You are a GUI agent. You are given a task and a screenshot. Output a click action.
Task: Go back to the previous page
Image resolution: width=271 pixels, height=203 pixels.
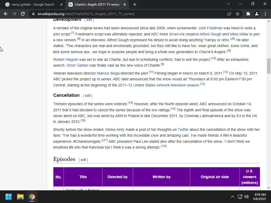[x=6, y=14]
